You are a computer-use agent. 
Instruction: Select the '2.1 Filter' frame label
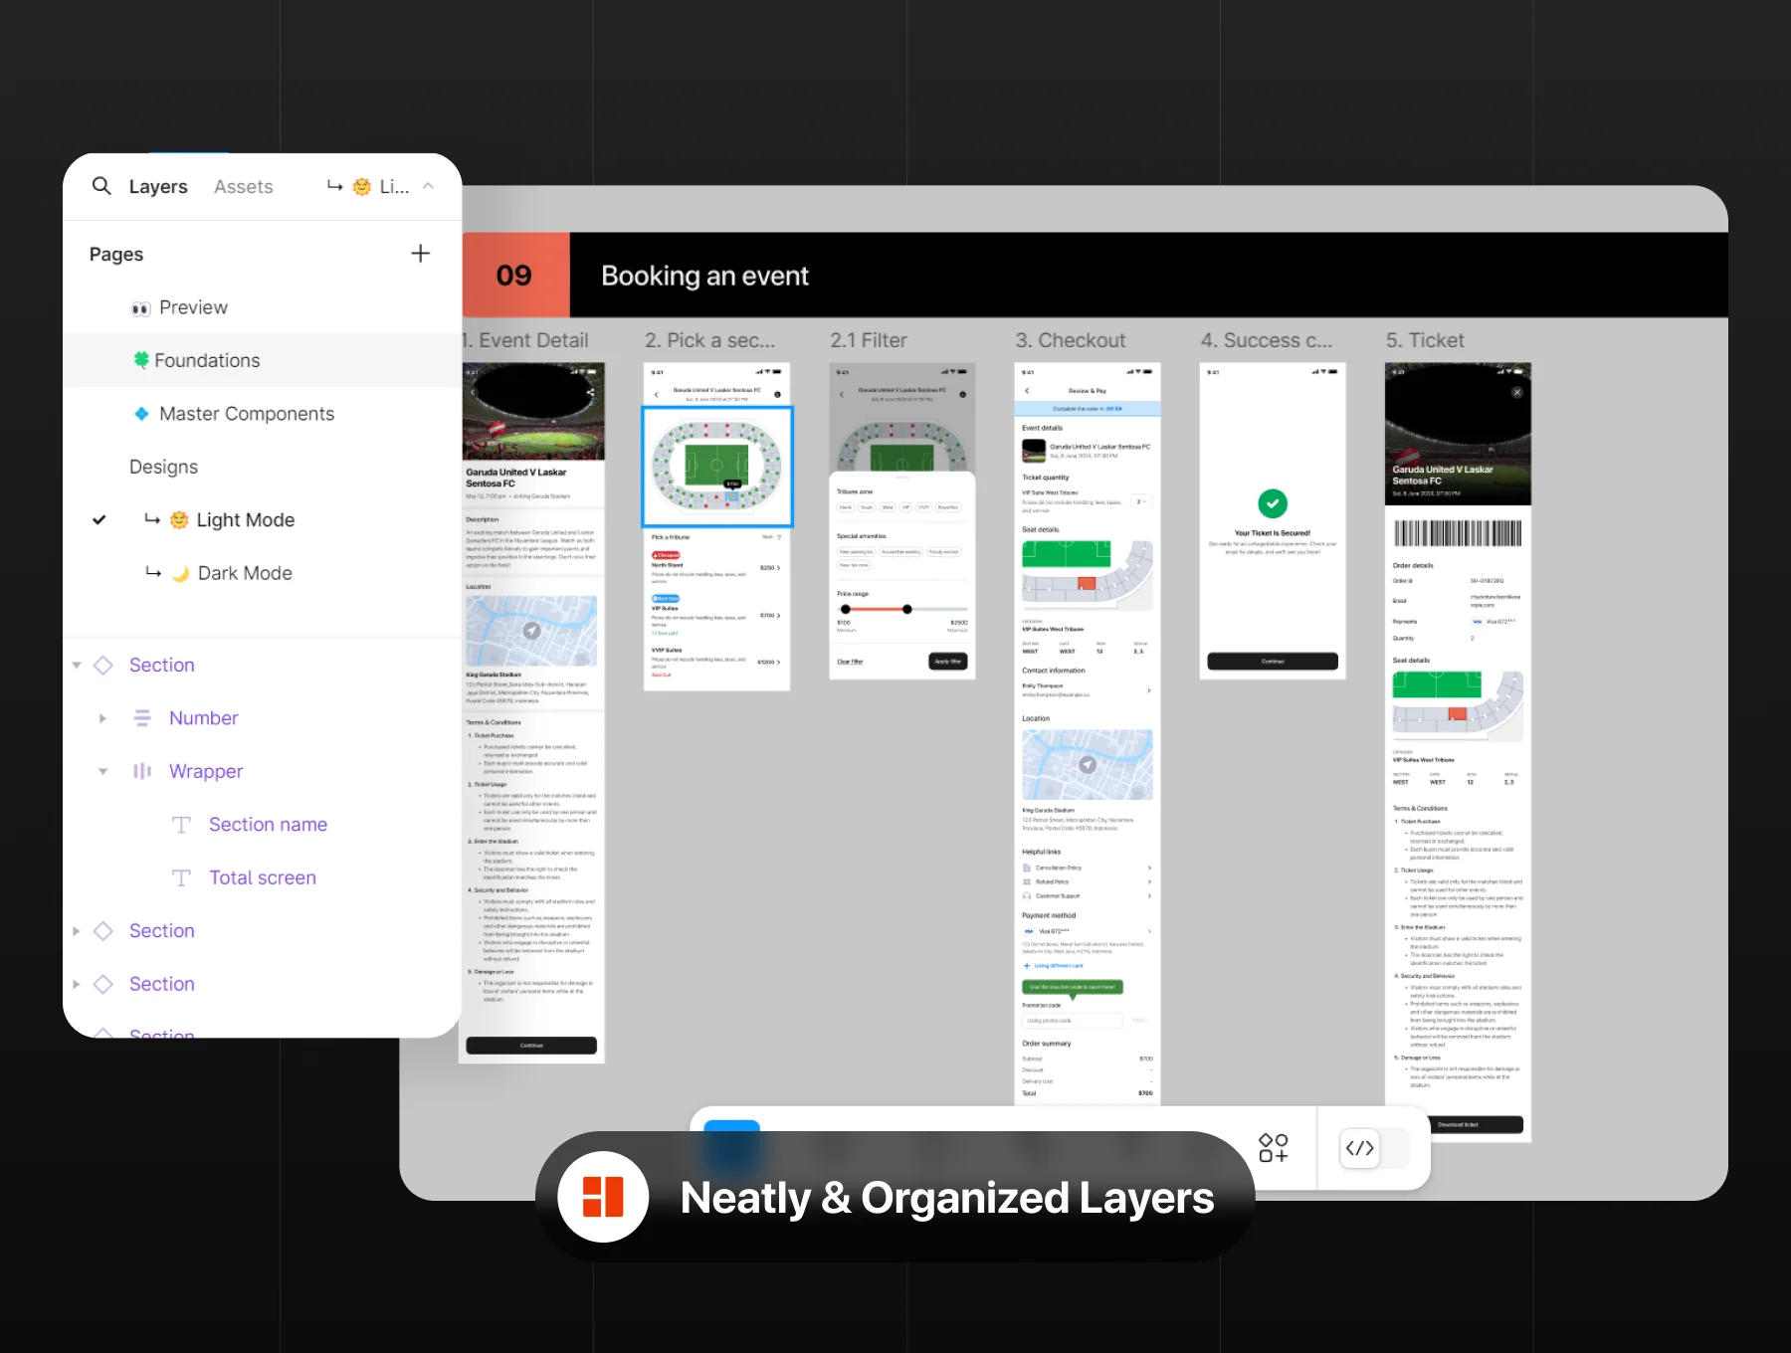point(868,340)
